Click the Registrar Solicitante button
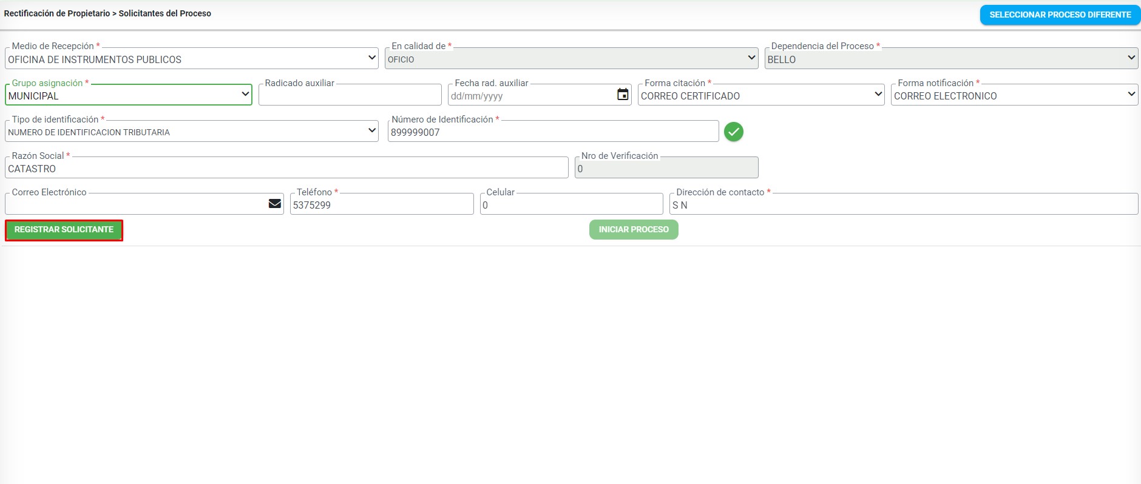 pyautogui.click(x=64, y=230)
